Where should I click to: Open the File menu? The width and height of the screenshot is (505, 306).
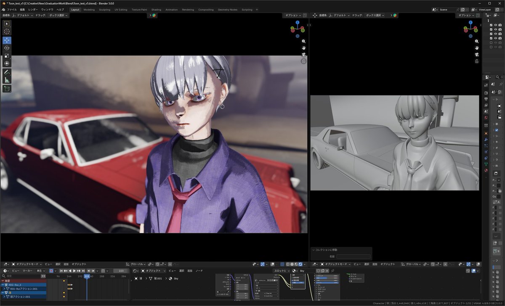click(12, 9)
